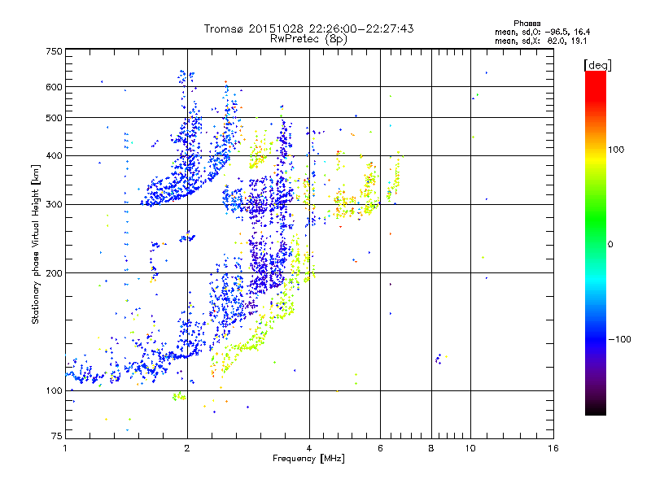Image resolution: width=651 pixels, height=488 pixels.
Task: Click the "Frequency [MHz]" axis label
Action: pos(308,459)
